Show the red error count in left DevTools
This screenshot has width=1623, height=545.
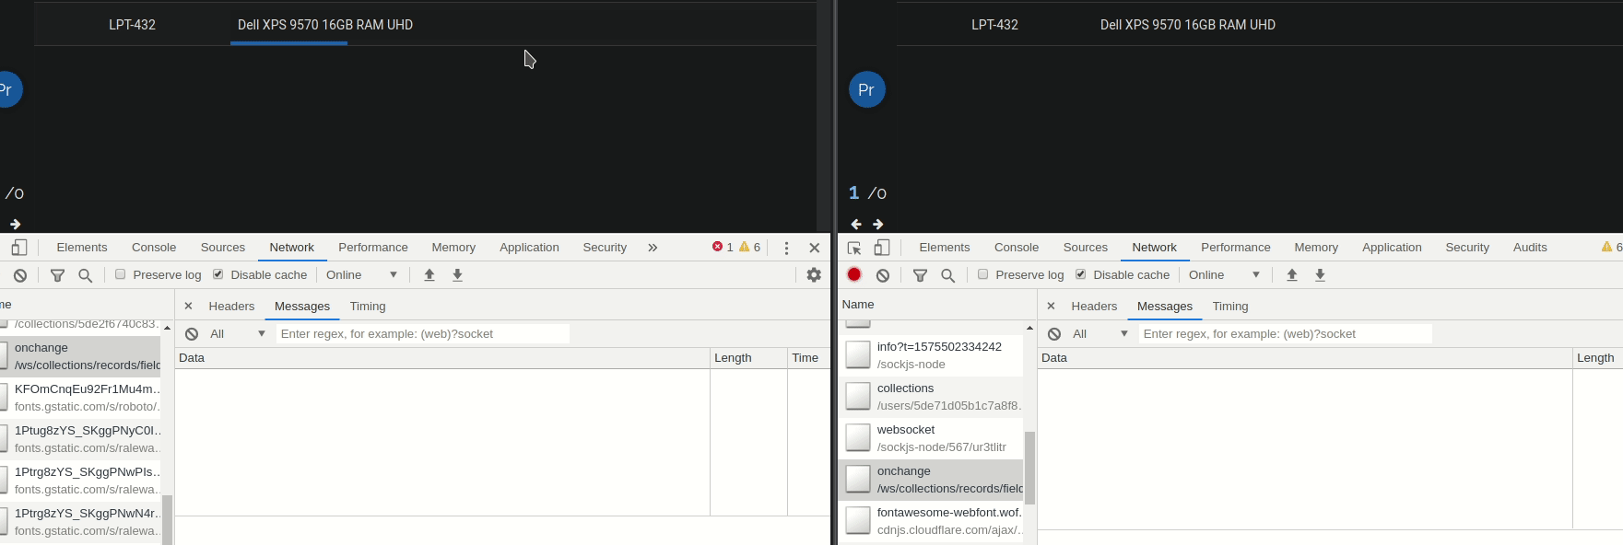point(723,247)
